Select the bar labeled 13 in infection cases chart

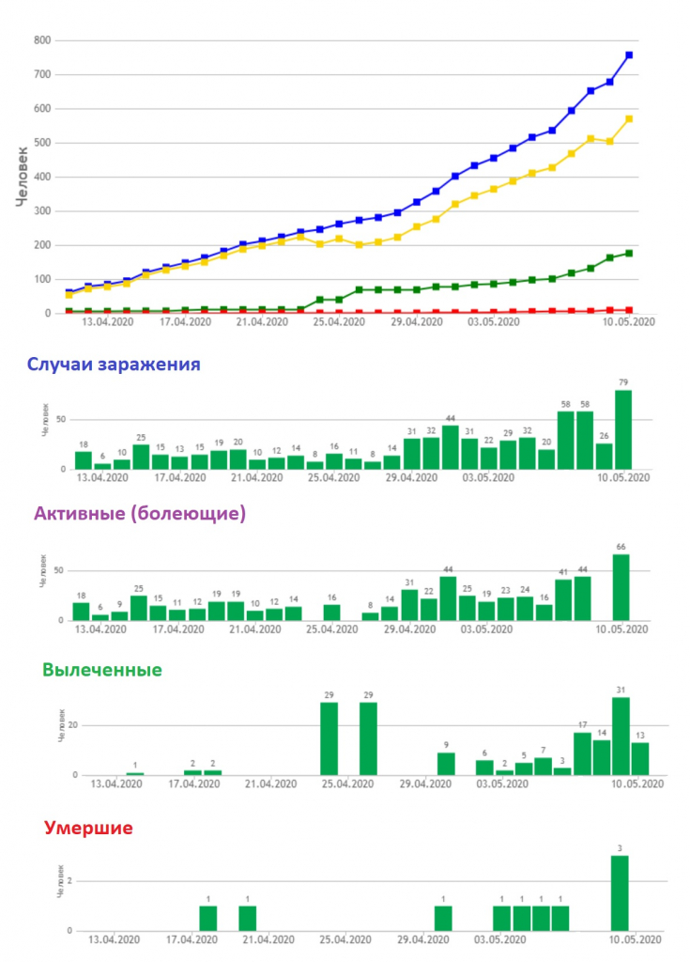coord(179,462)
